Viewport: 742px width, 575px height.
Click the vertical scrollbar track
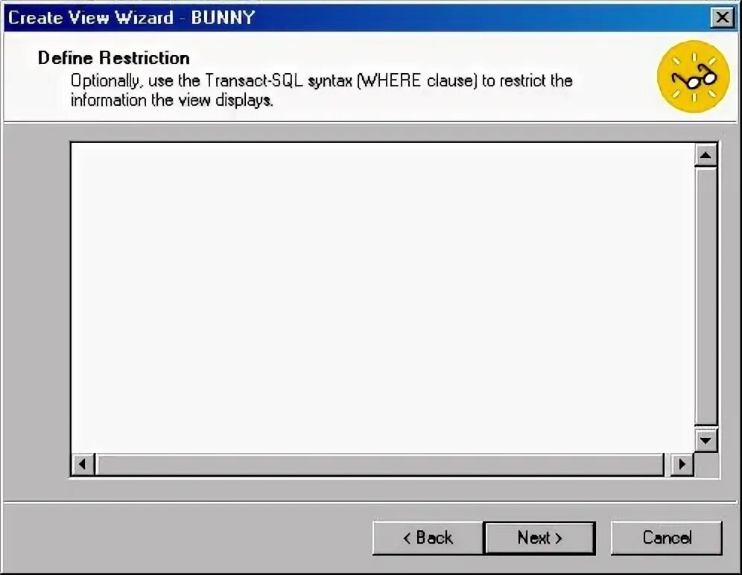705,298
